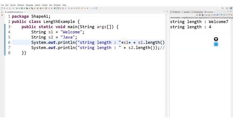Image resolution: width=233 pixels, height=131 pixels.
Task: Close the LengthExample.java editor tab
Action: (24, 12)
